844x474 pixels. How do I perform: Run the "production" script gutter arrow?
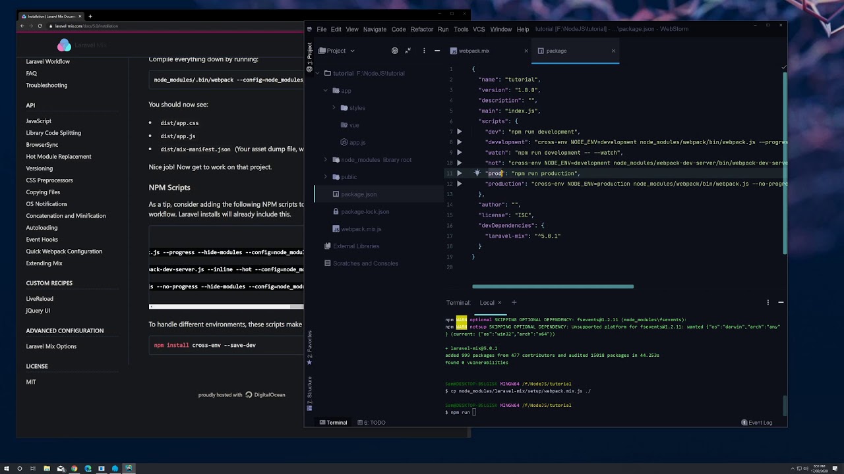[x=460, y=184]
